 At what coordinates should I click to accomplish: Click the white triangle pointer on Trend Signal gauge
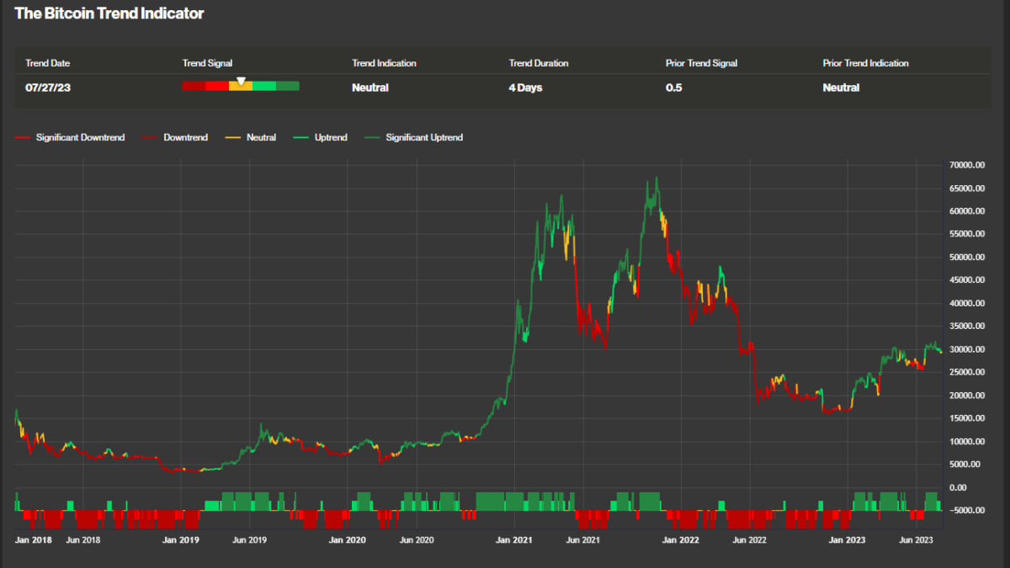click(x=241, y=81)
